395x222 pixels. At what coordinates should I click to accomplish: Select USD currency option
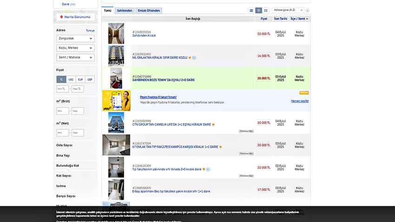71,79
